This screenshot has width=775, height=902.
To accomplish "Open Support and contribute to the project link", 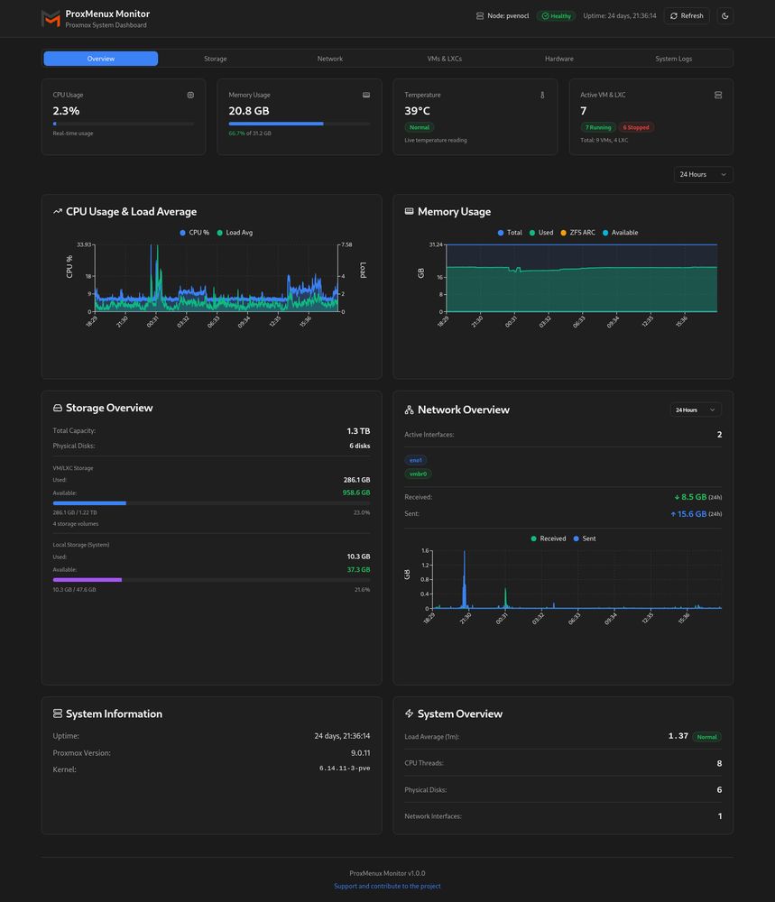I will click(387, 886).
